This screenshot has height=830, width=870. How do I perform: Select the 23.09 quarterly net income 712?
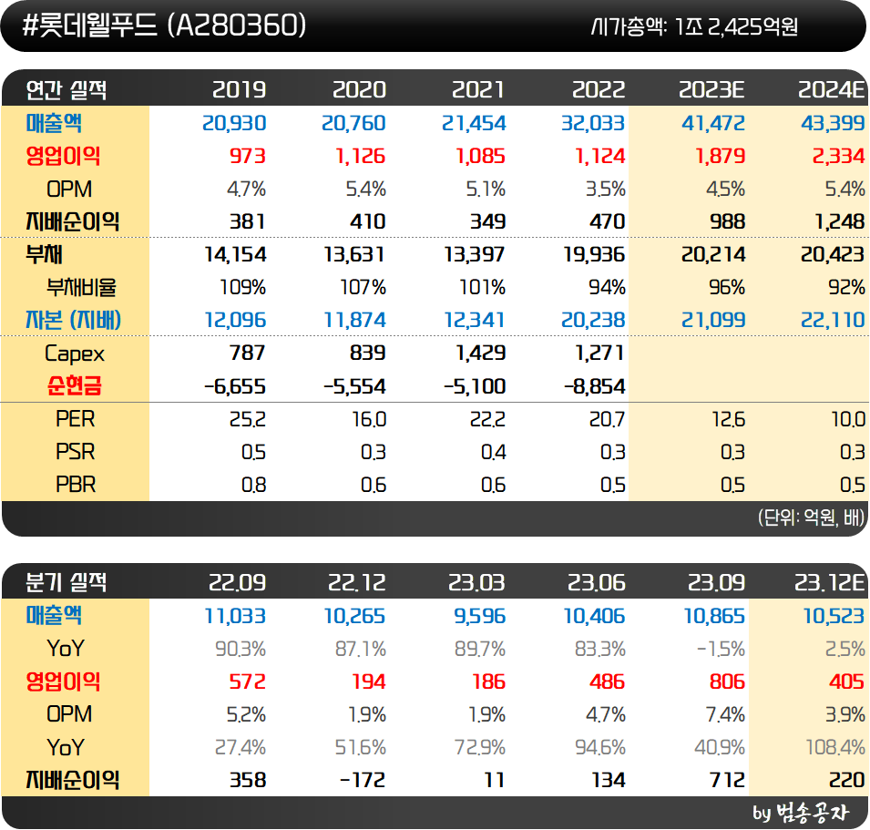pyautogui.click(x=727, y=780)
